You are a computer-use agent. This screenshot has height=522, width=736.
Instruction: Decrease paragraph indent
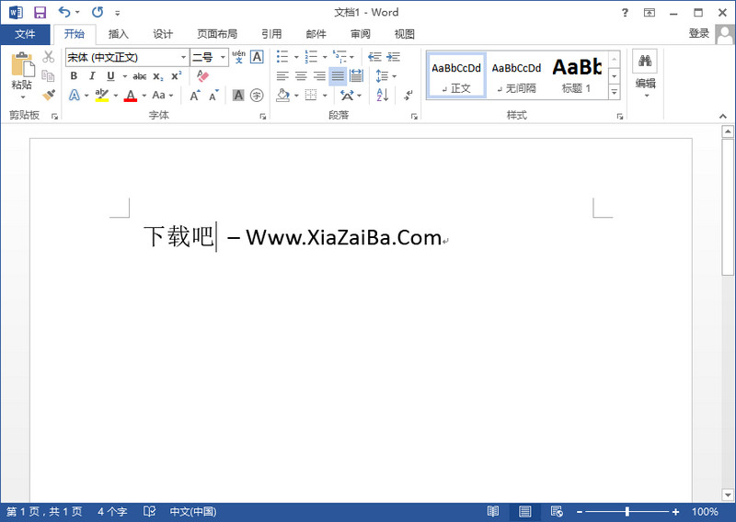tap(374, 57)
